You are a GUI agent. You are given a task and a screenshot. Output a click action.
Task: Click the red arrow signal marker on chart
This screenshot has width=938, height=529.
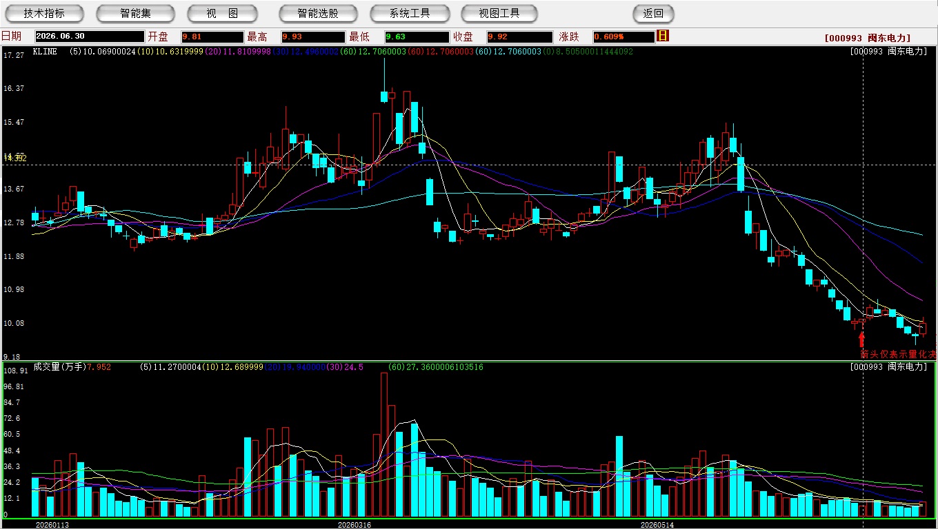pos(861,340)
